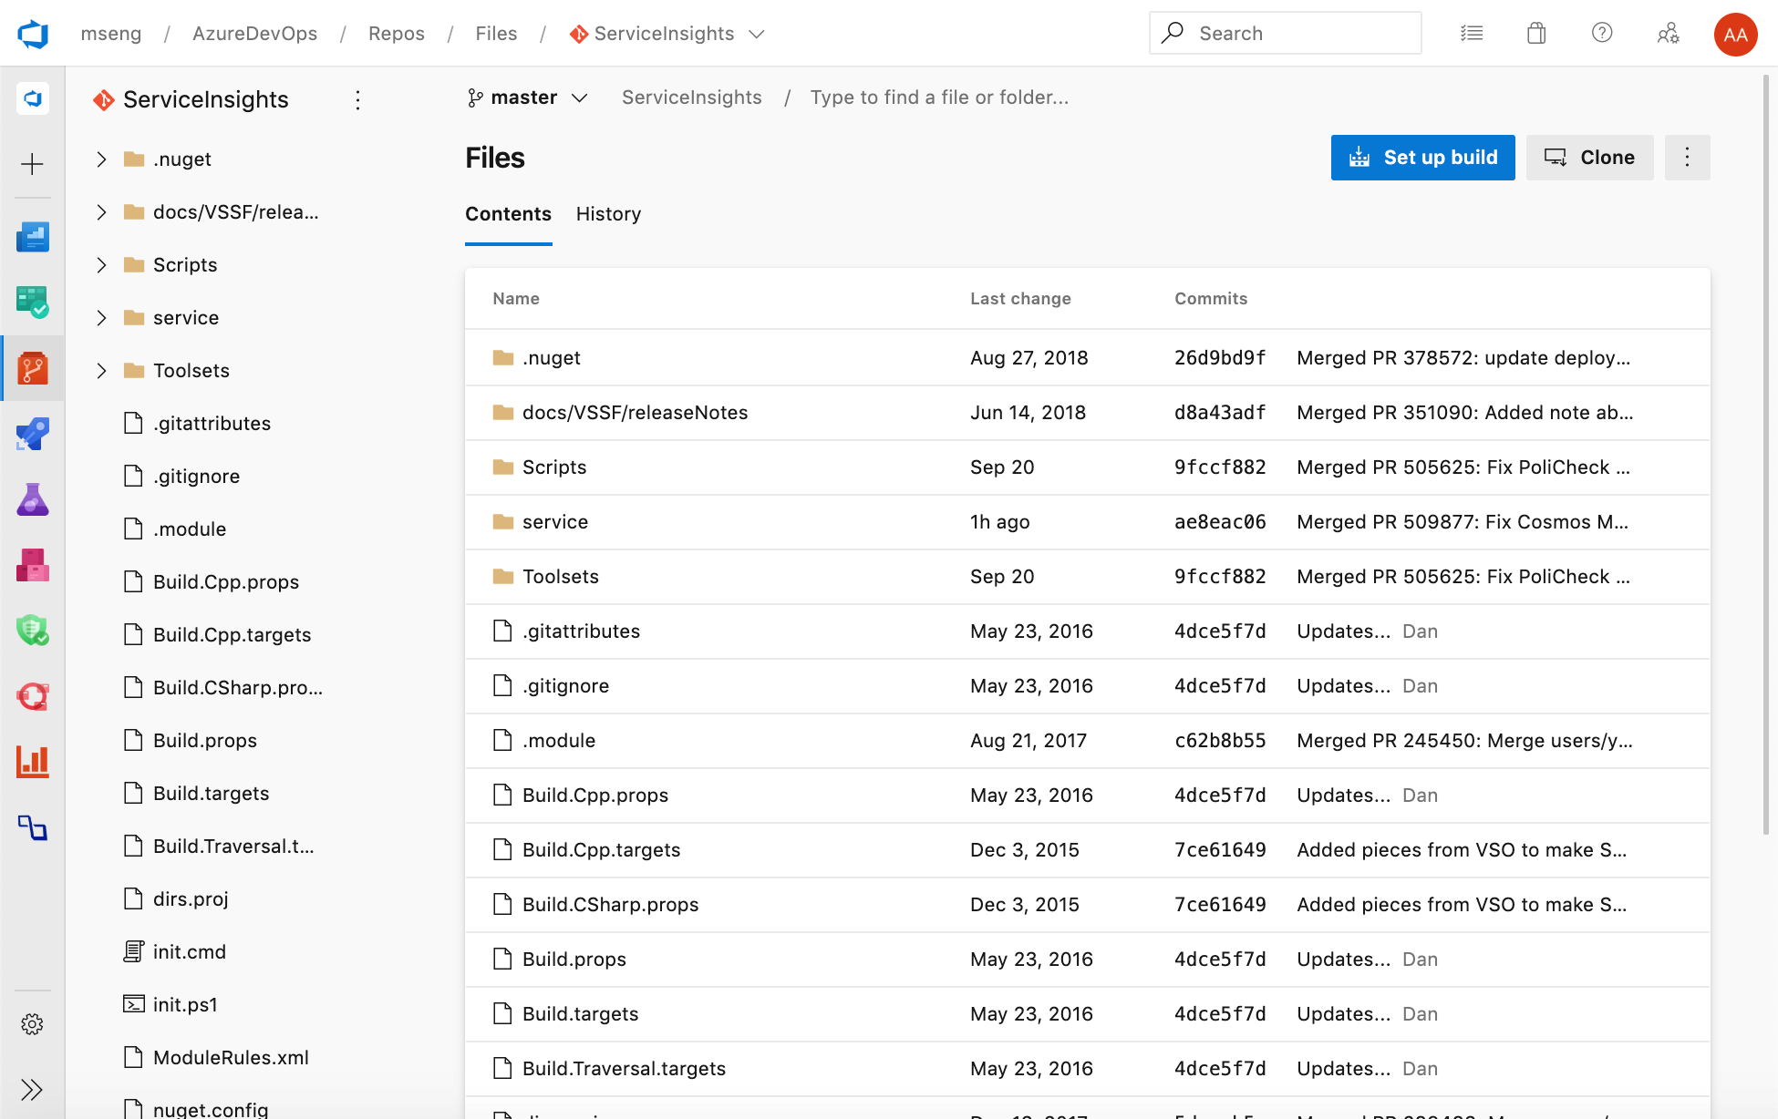Expand the service folder tree item
The width and height of the screenshot is (1778, 1119).
pos(102,317)
